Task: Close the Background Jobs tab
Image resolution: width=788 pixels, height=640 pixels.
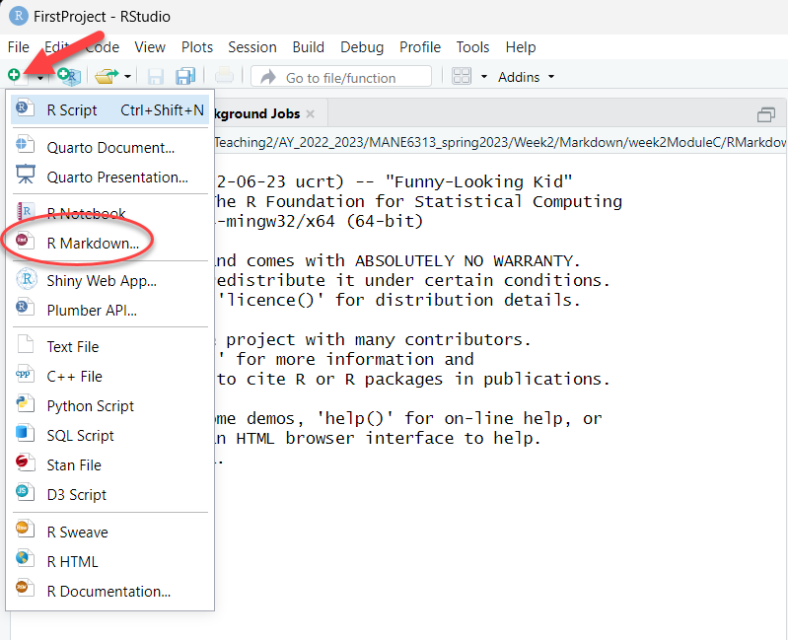Action: pos(310,114)
